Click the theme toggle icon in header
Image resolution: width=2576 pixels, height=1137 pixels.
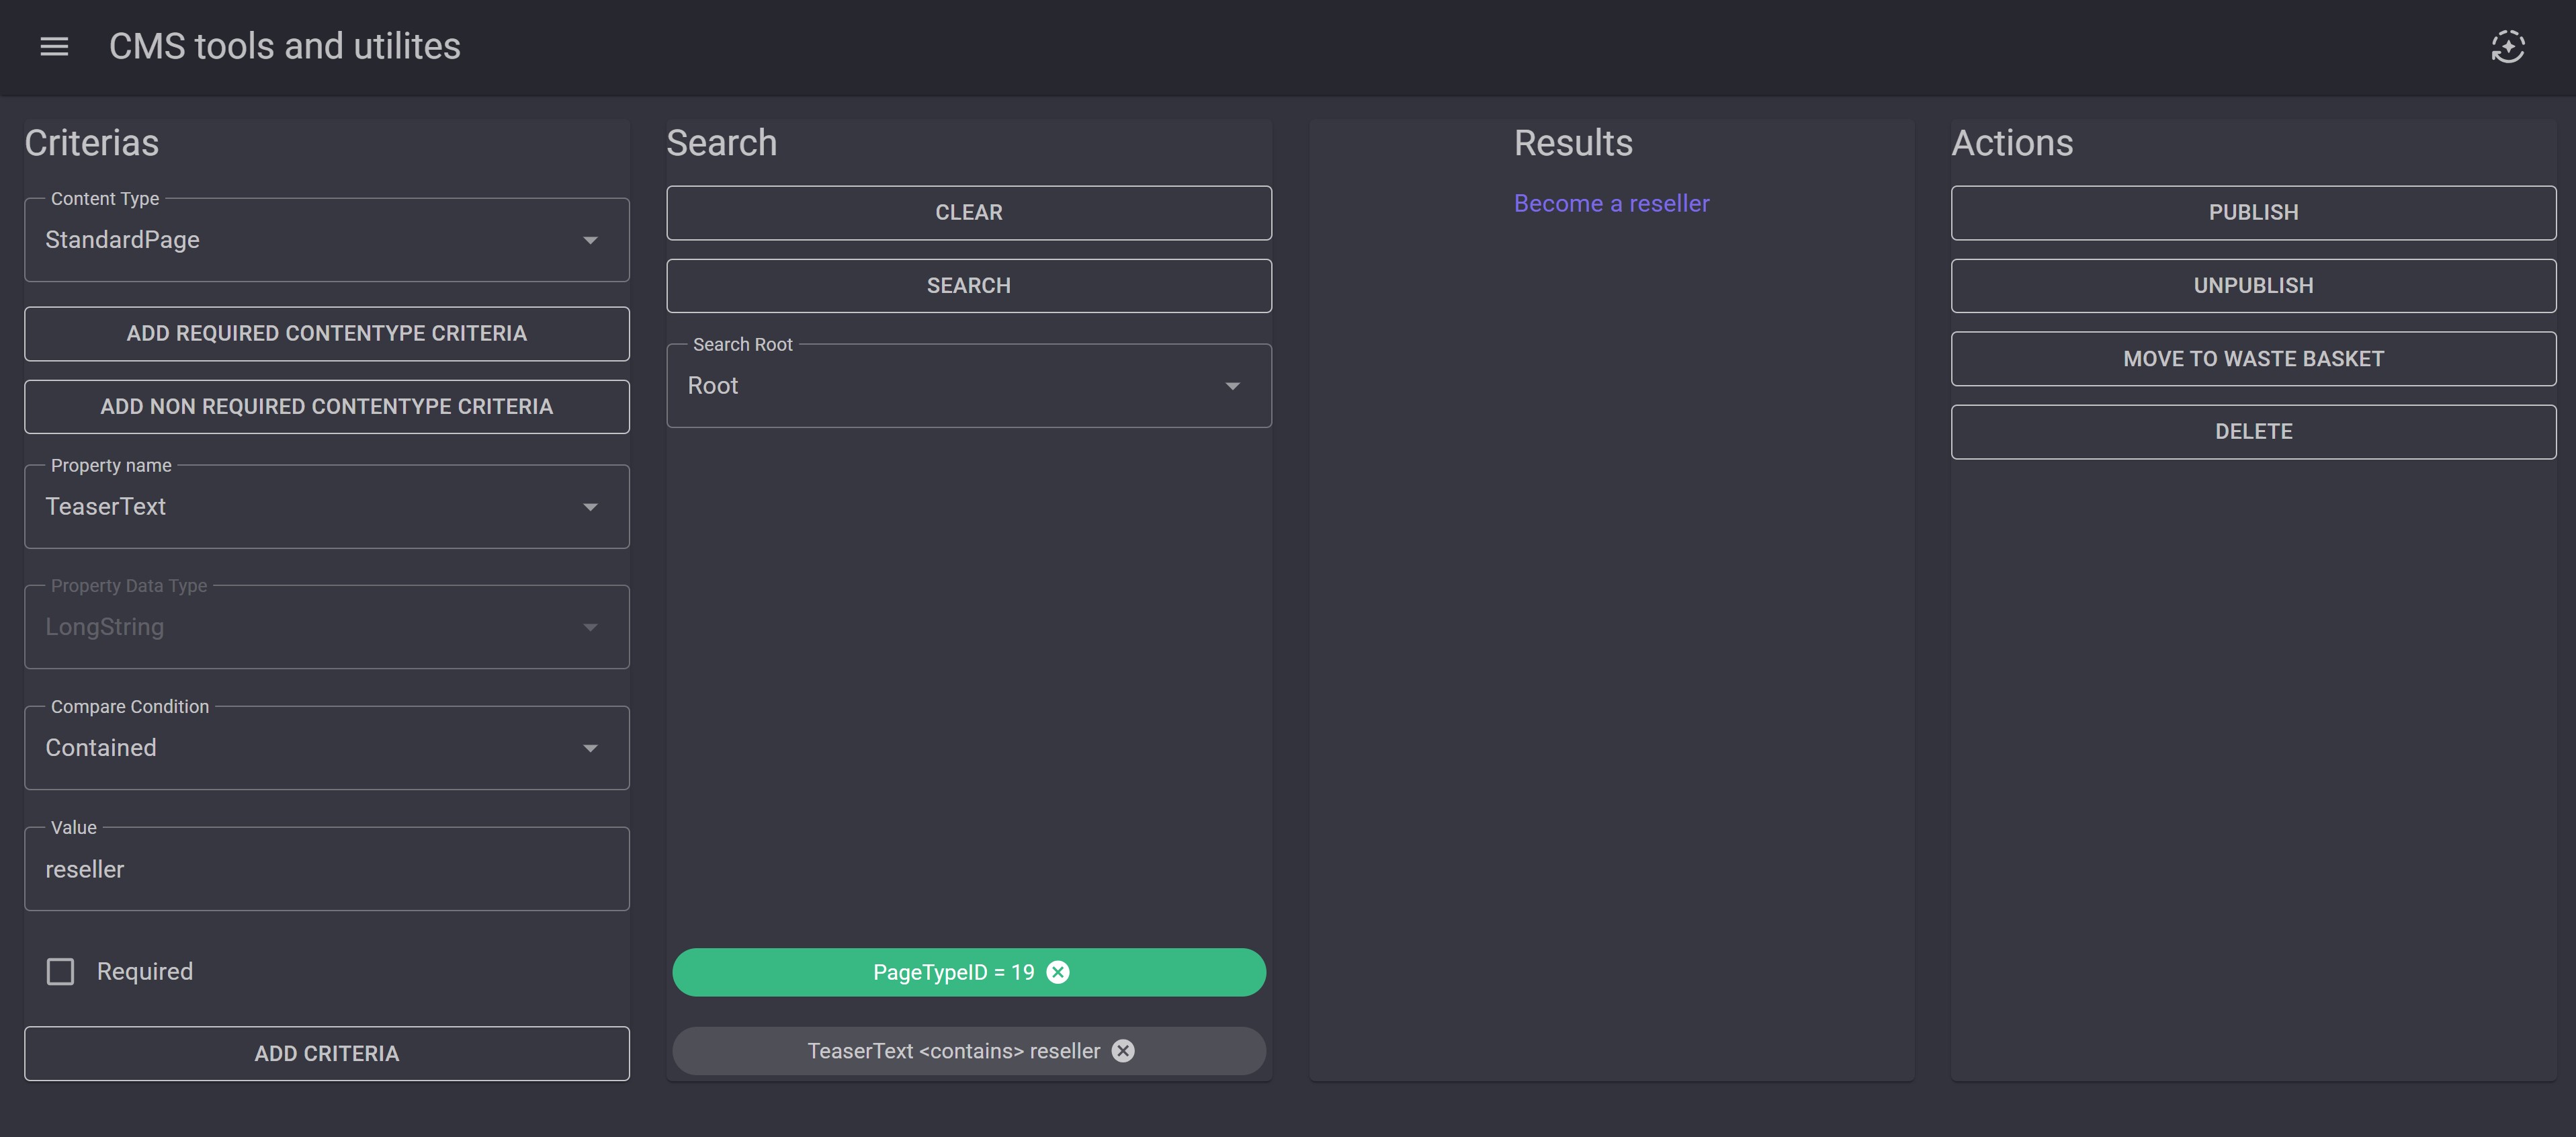coord(2507,46)
